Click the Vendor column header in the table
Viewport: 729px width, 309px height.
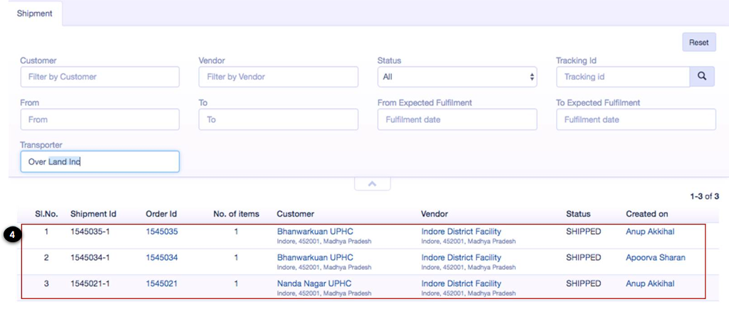coord(435,215)
